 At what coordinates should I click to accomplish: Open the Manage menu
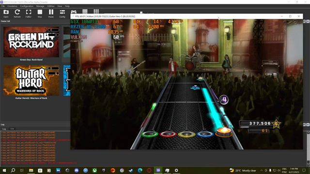[x=40, y=6]
